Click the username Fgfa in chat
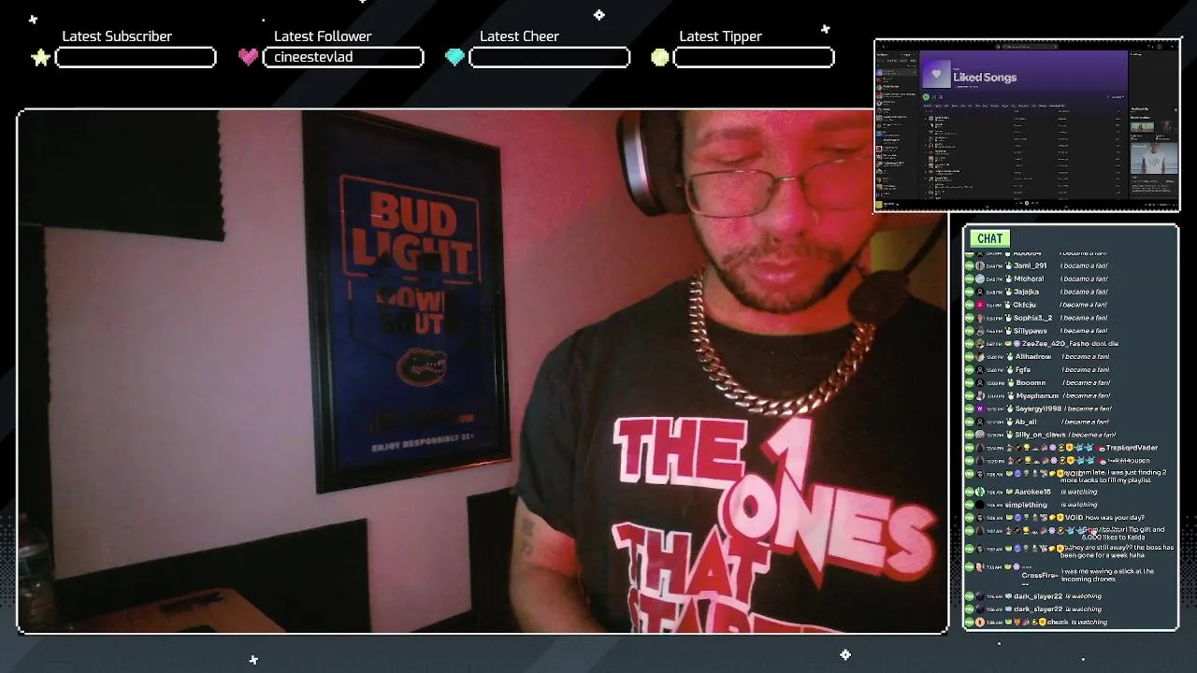The height and width of the screenshot is (673, 1197). coord(1022,369)
